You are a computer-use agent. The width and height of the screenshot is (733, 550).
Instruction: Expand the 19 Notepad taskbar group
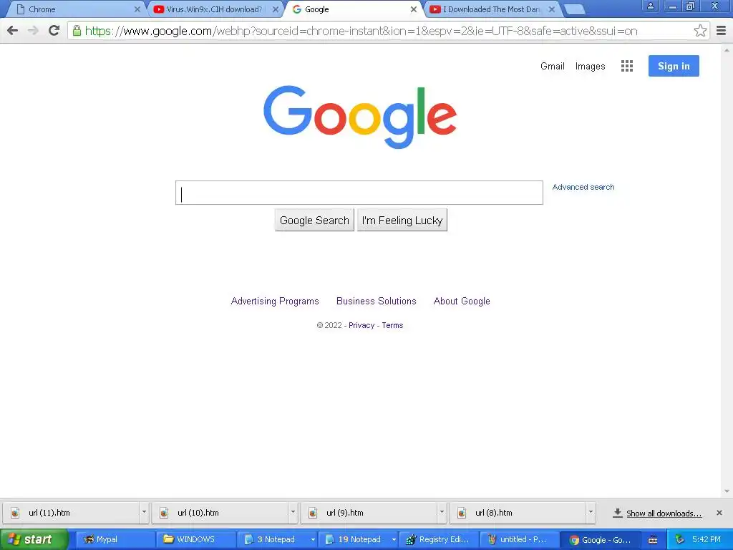tap(394, 540)
